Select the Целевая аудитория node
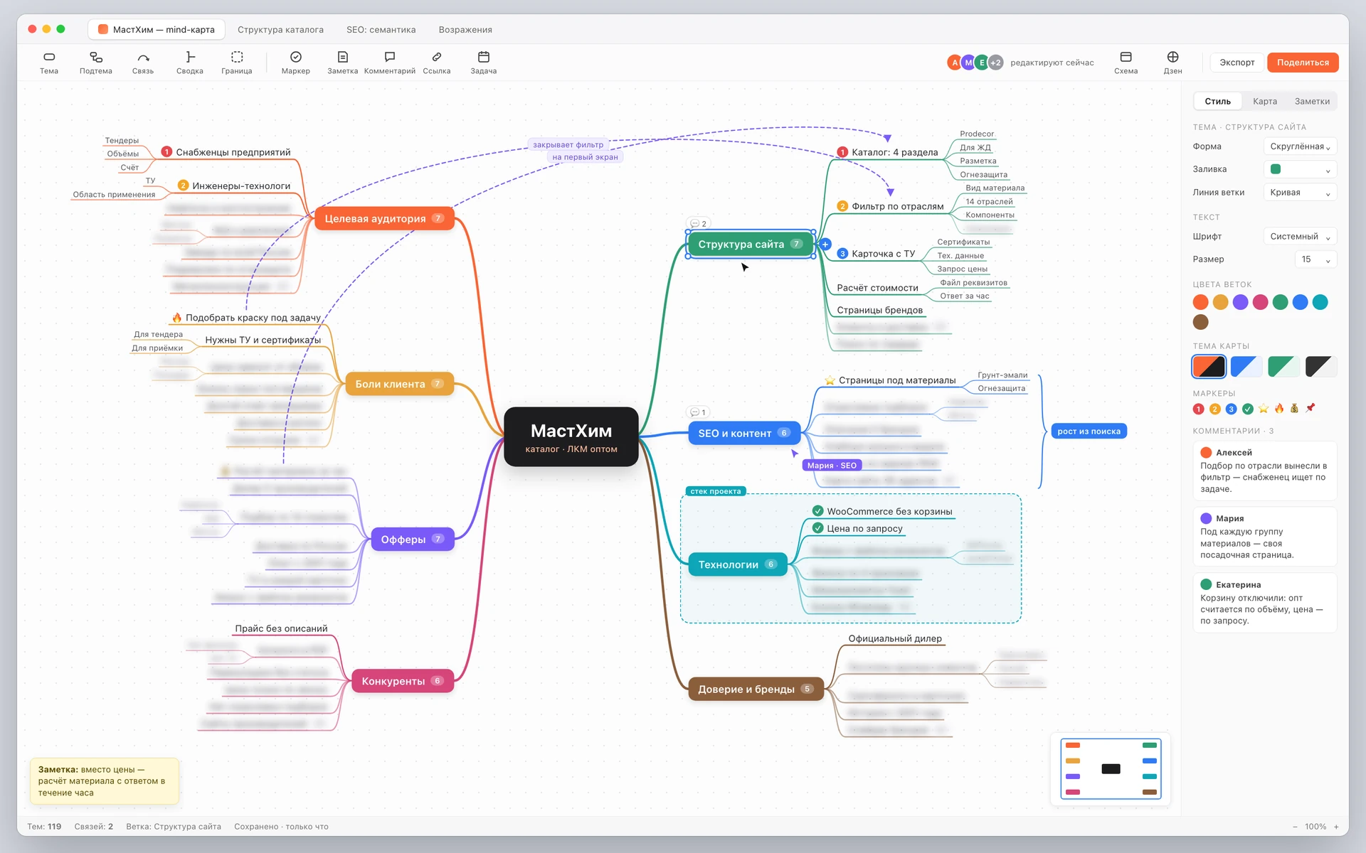This screenshot has height=853, width=1366. coord(384,219)
